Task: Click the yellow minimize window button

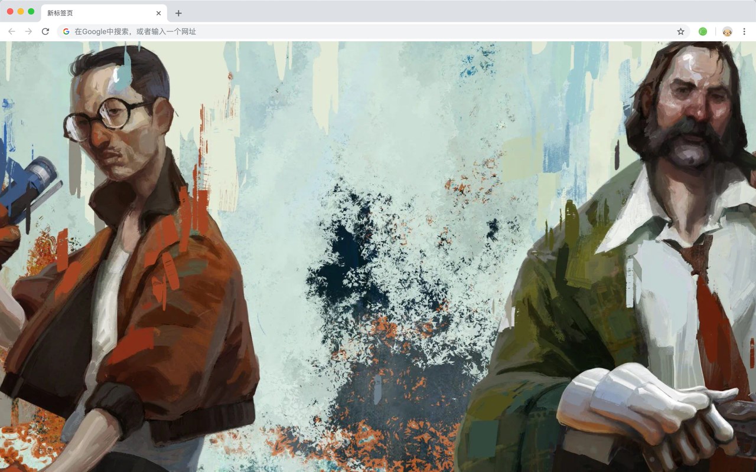Action: pos(21,11)
